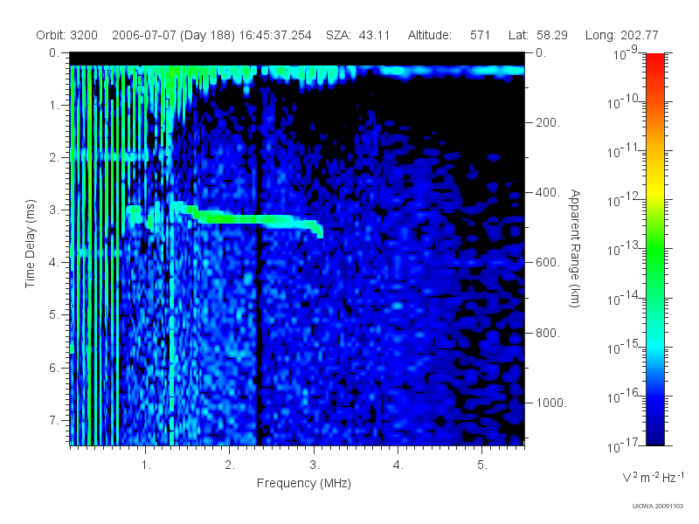Click the units label 'V² m⁻² Hz⁻¹'

tap(653, 477)
